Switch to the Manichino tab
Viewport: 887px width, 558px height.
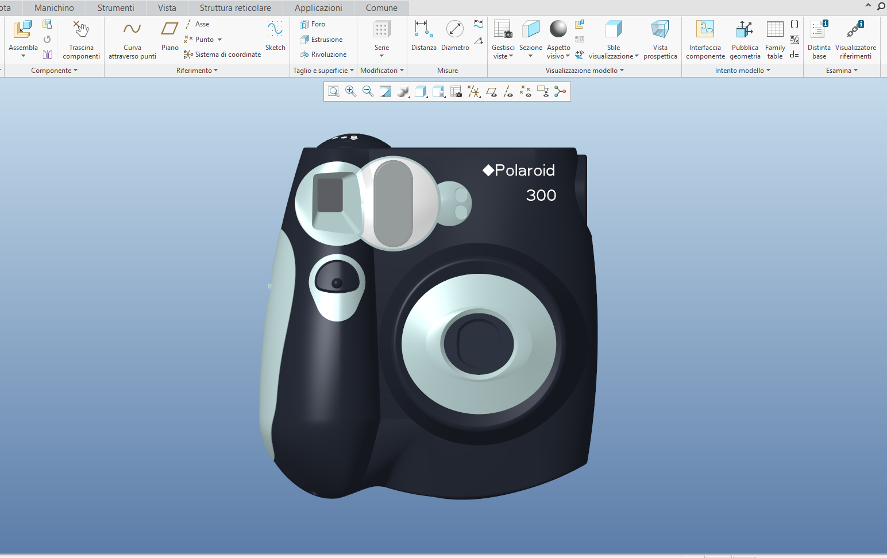point(54,8)
